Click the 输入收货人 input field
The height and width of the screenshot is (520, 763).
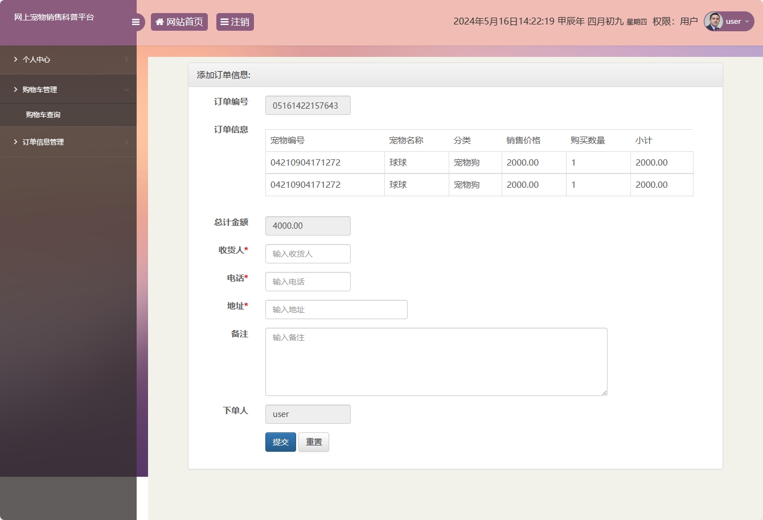click(307, 254)
